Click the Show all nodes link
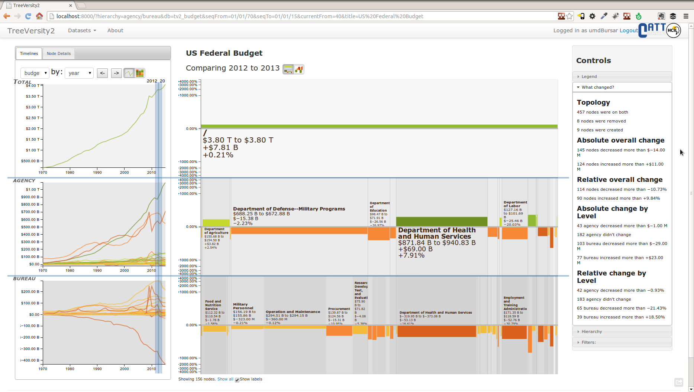The width and height of the screenshot is (694, 392). pos(225,379)
